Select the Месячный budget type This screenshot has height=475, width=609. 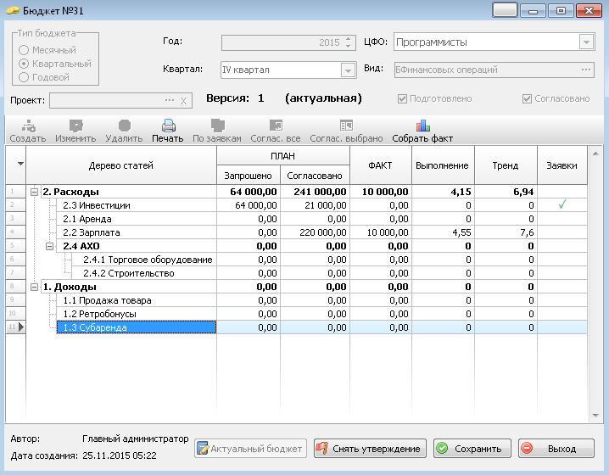tap(24, 50)
